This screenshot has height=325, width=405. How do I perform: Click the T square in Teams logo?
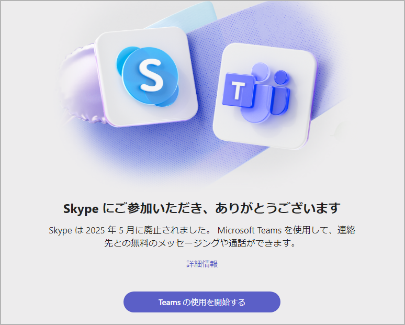pyautogui.click(x=238, y=90)
